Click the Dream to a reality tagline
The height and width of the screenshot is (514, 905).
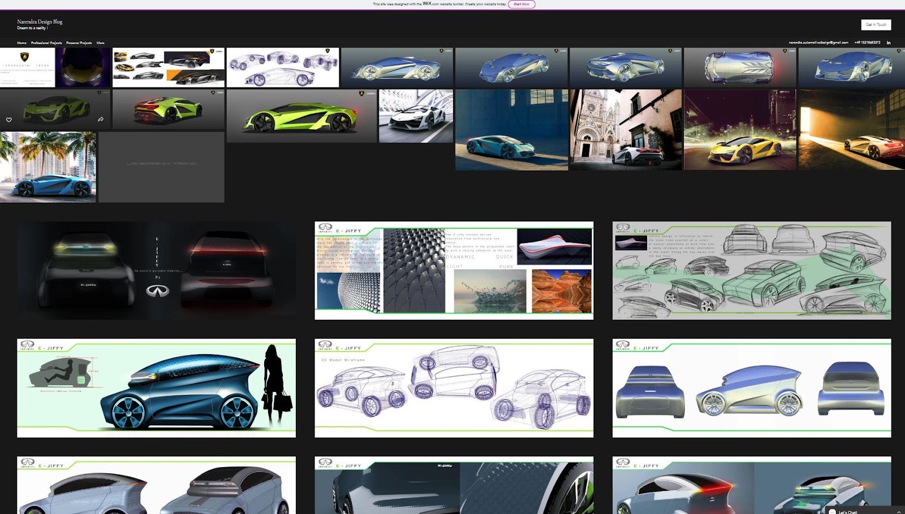tap(32, 28)
